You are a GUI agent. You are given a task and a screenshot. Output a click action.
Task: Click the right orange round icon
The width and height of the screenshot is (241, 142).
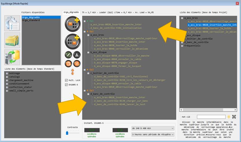coord(77,63)
